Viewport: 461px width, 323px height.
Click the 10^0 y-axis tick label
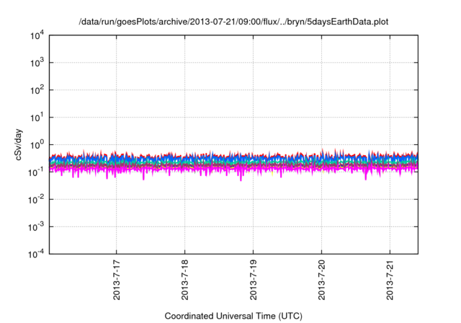(x=37, y=145)
